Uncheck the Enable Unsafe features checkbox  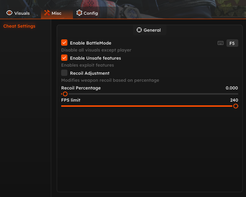(x=64, y=58)
